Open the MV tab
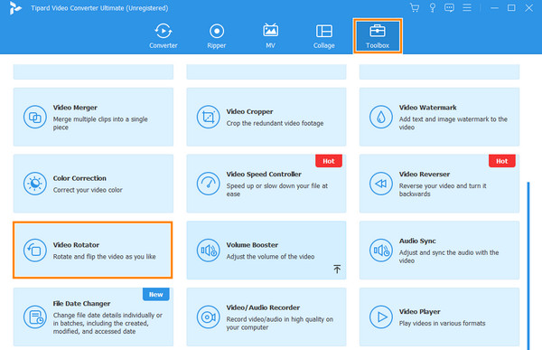Viewport: 542px width, 350px height. pos(270,36)
